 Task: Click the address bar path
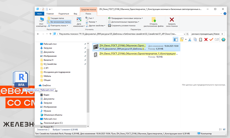(118, 34)
